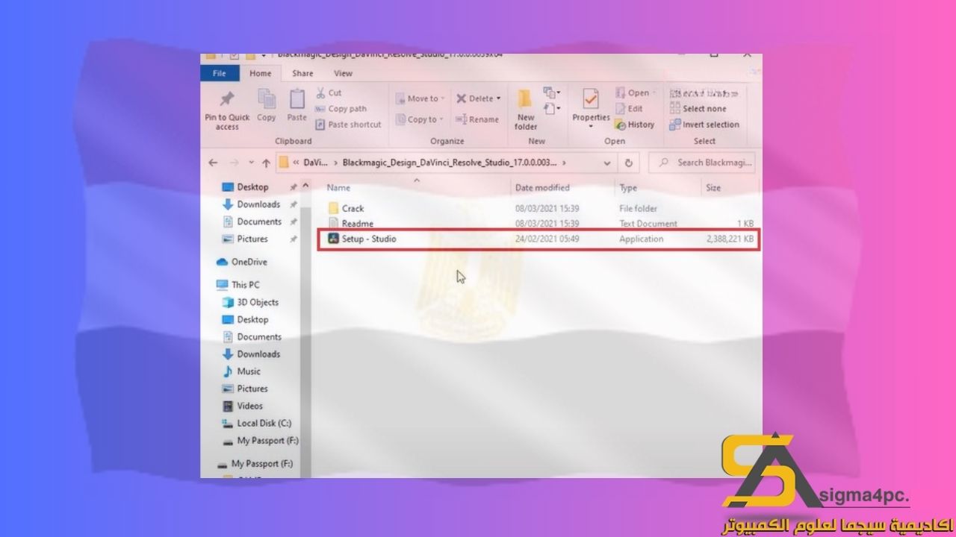Open the Easy access dropdown icon
This screenshot has width=956, height=537.
(x=552, y=109)
